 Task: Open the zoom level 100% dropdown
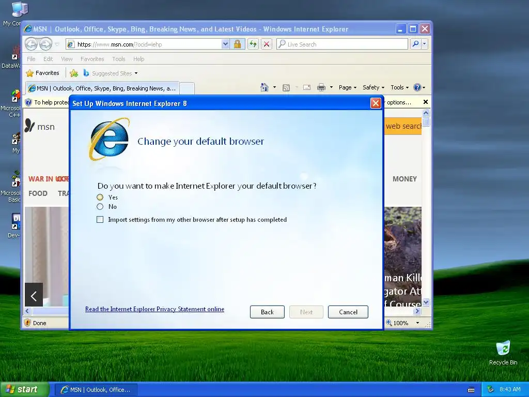pos(417,323)
